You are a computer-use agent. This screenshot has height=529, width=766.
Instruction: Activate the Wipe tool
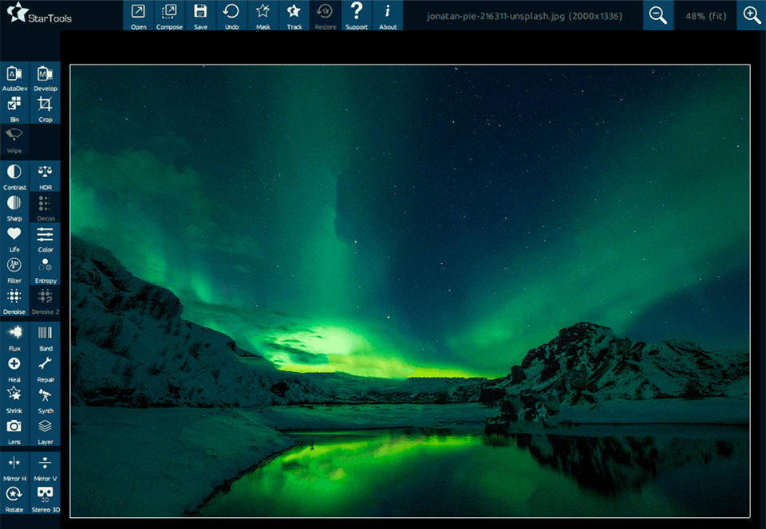pos(14,138)
